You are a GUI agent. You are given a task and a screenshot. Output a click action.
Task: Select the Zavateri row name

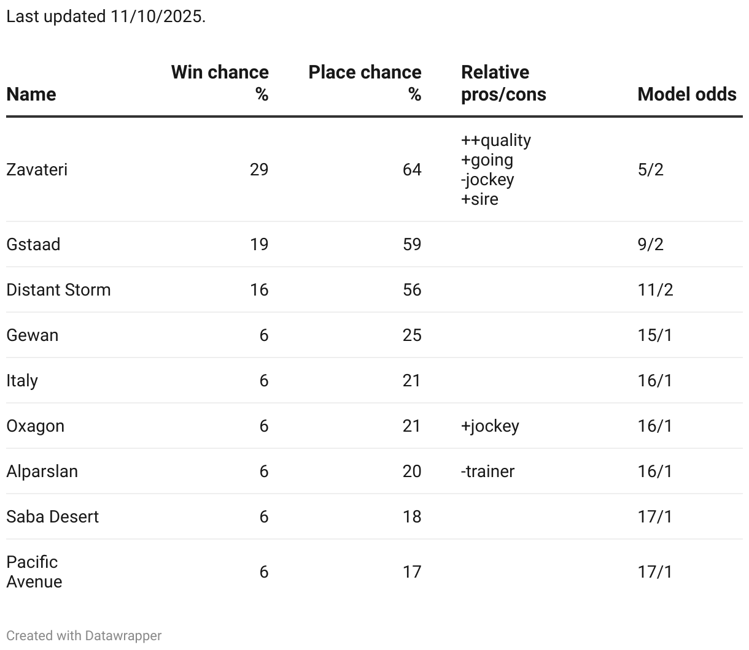pos(37,169)
